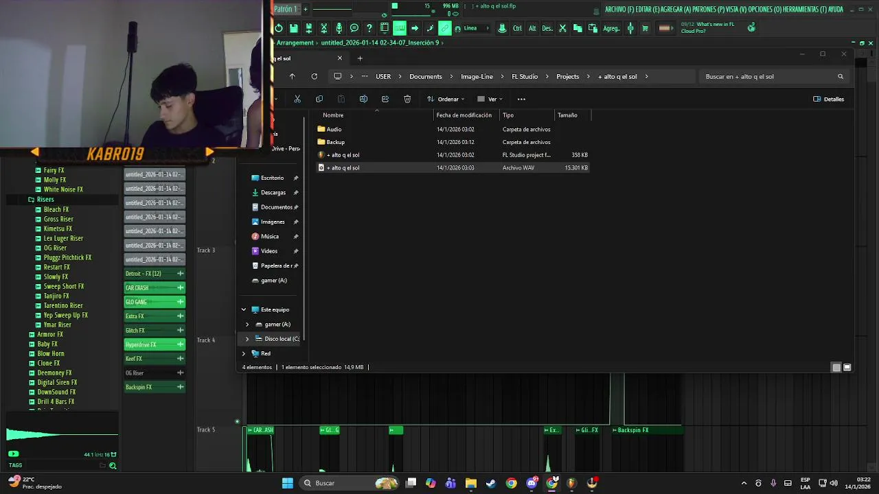Expand the chevron after '+ alto q el sol' breadcrumb
879x494 pixels.
(646, 76)
